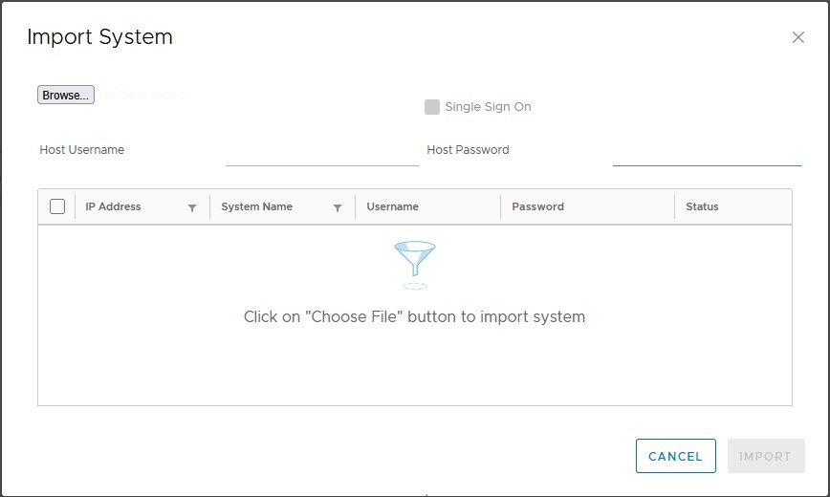Viewport: 830px width, 497px height.
Task: Sort by System Name column header
Action: (256, 206)
